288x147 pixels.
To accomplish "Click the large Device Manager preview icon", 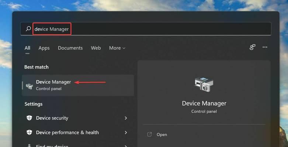I will pyautogui.click(x=204, y=85).
